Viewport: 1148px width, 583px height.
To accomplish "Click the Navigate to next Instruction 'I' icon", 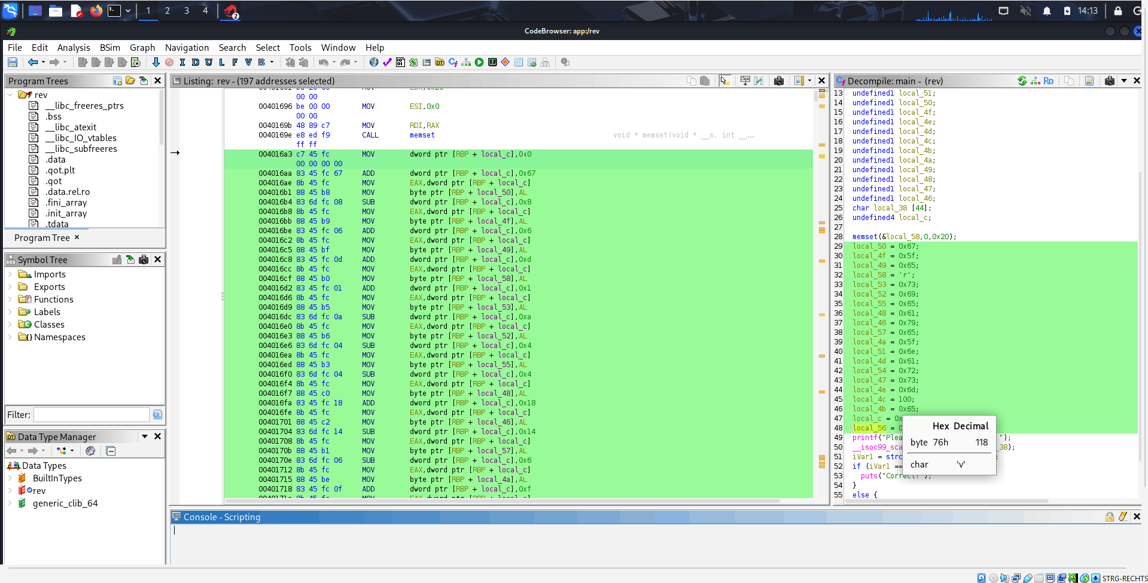I will 182,62.
